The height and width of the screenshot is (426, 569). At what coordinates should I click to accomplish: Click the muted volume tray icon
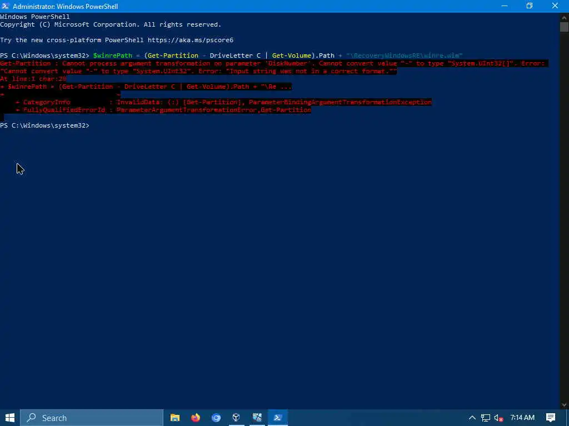click(x=498, y=418)
